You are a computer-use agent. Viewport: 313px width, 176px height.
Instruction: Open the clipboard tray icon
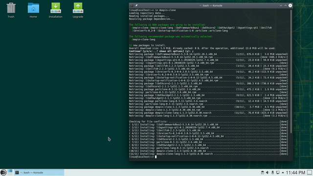[263, 173]
